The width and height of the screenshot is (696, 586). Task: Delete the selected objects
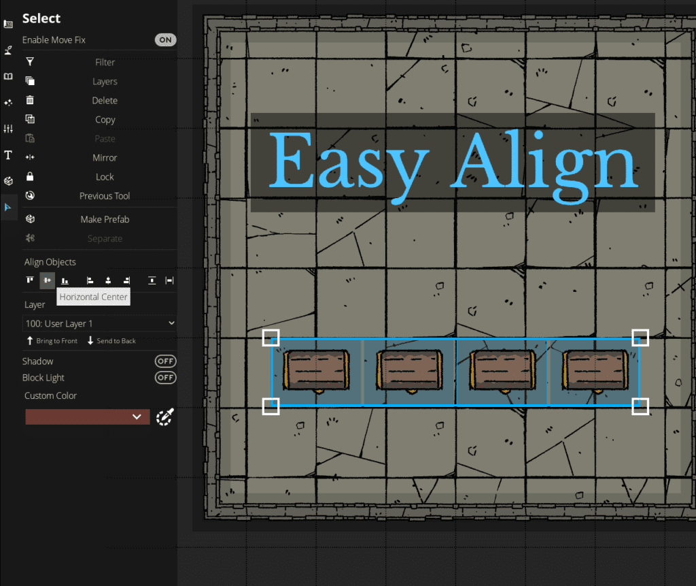pos(100,101)
